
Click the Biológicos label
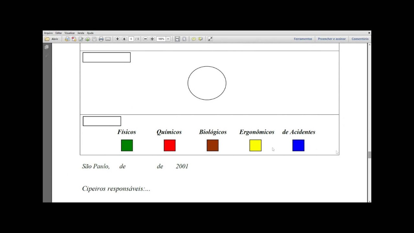tap(213, 132)
